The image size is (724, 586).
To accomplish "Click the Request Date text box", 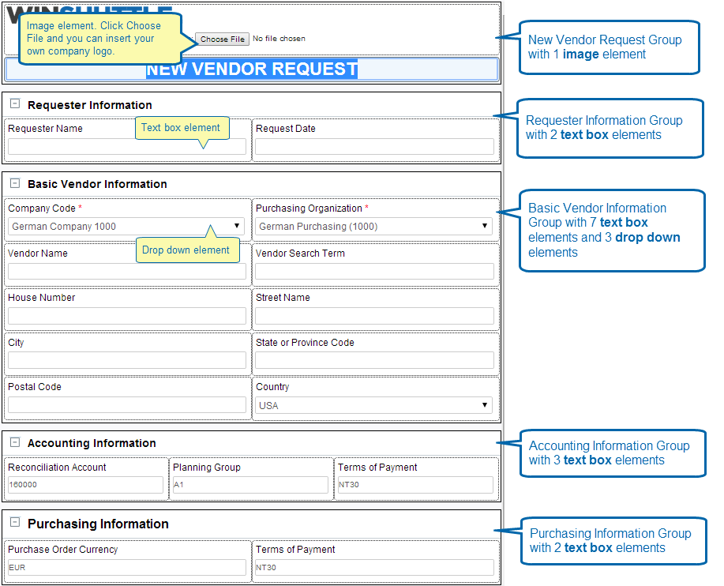I will pyautogui.click(x=374, y=147).
